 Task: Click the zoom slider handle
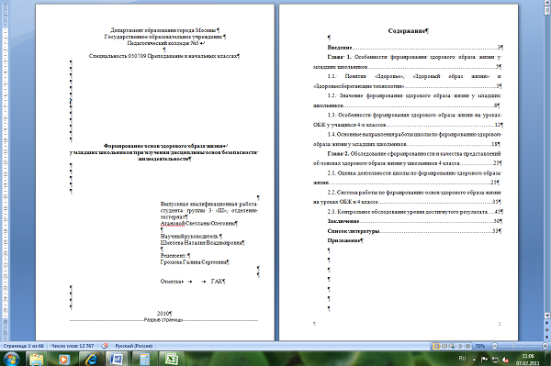(513, 346)
